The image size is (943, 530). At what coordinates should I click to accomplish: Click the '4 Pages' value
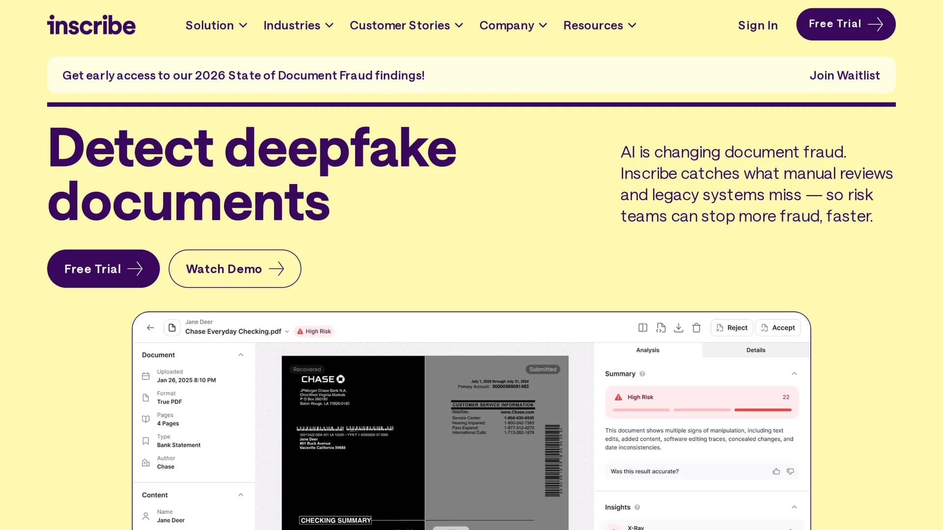tap(168, 424)
